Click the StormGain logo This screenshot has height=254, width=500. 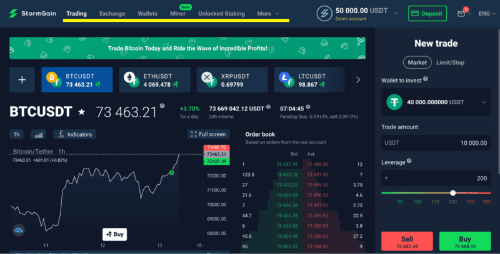[32, 13]
